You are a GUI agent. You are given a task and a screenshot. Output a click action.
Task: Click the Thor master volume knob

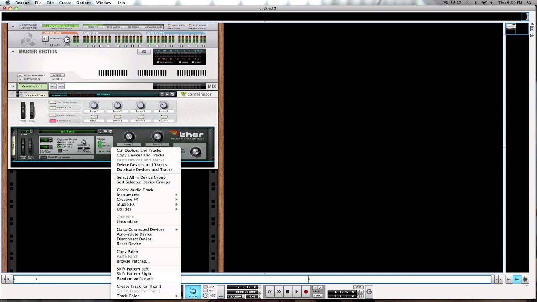point(195,152)
